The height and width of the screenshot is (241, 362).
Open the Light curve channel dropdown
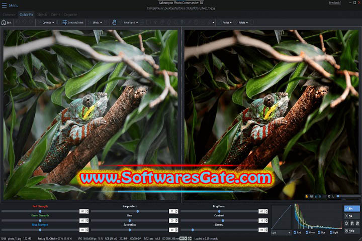[281, 232]
